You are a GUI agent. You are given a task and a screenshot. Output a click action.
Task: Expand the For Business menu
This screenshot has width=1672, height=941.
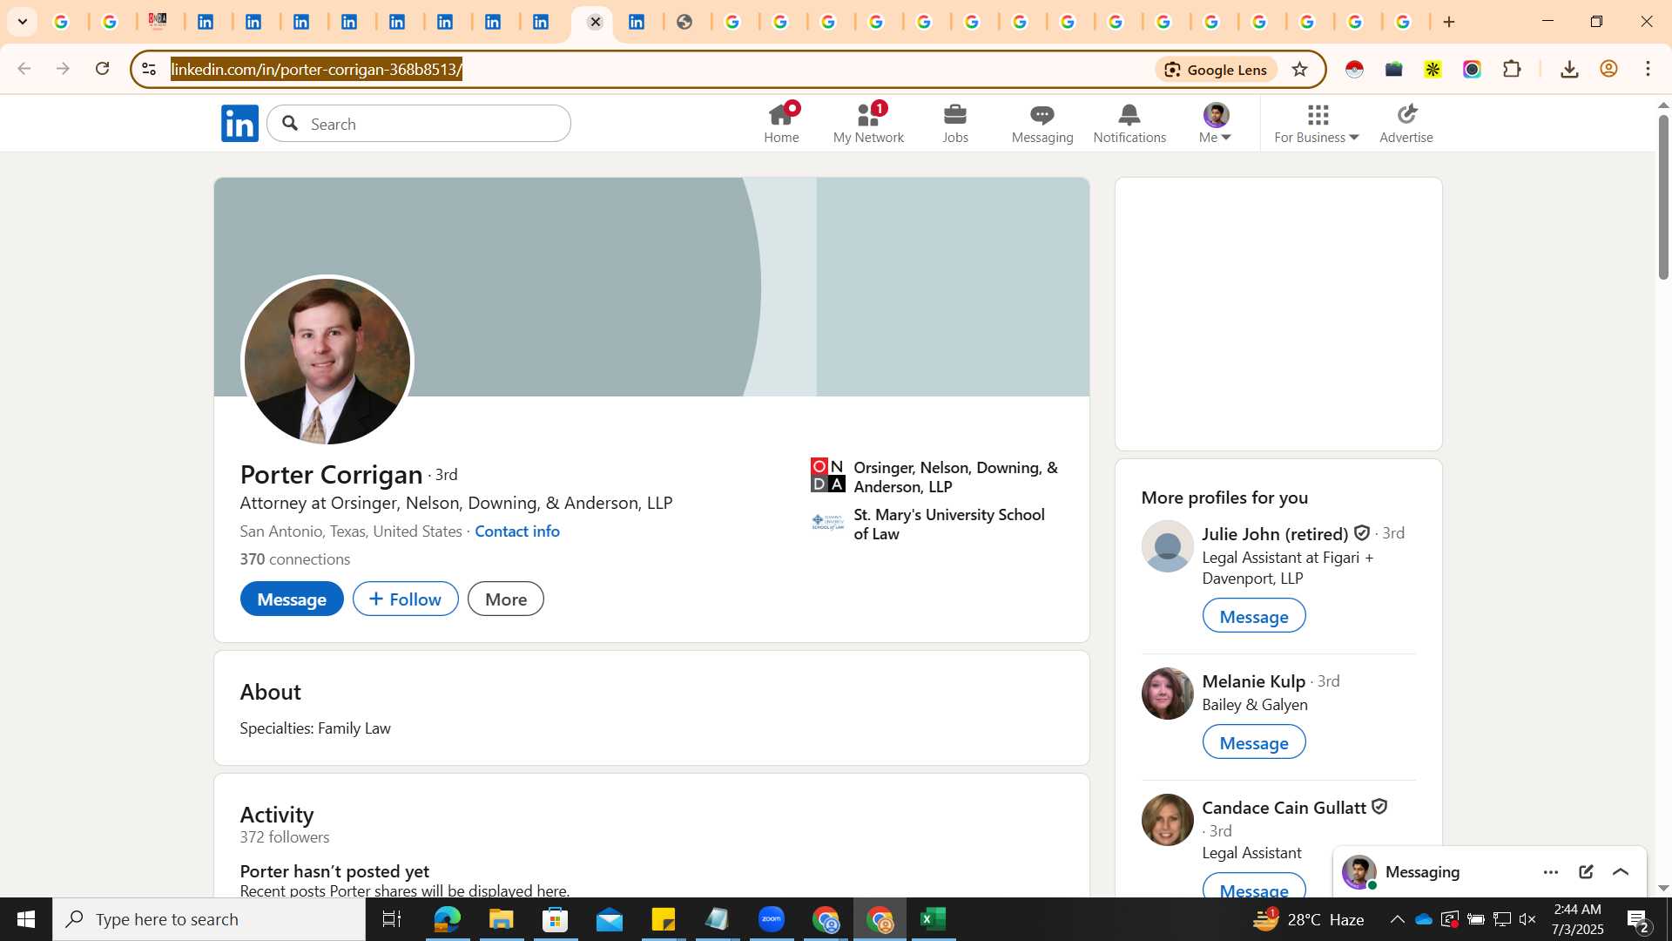point(1317,123)
